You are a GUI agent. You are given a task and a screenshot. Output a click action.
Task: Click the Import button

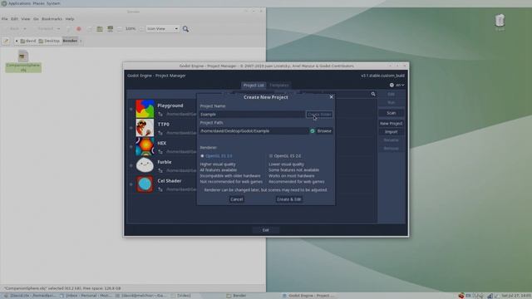coord(392,132)
